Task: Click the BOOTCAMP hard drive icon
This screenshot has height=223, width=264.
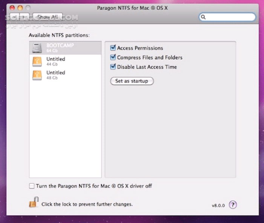Action: tap(37, 48)
